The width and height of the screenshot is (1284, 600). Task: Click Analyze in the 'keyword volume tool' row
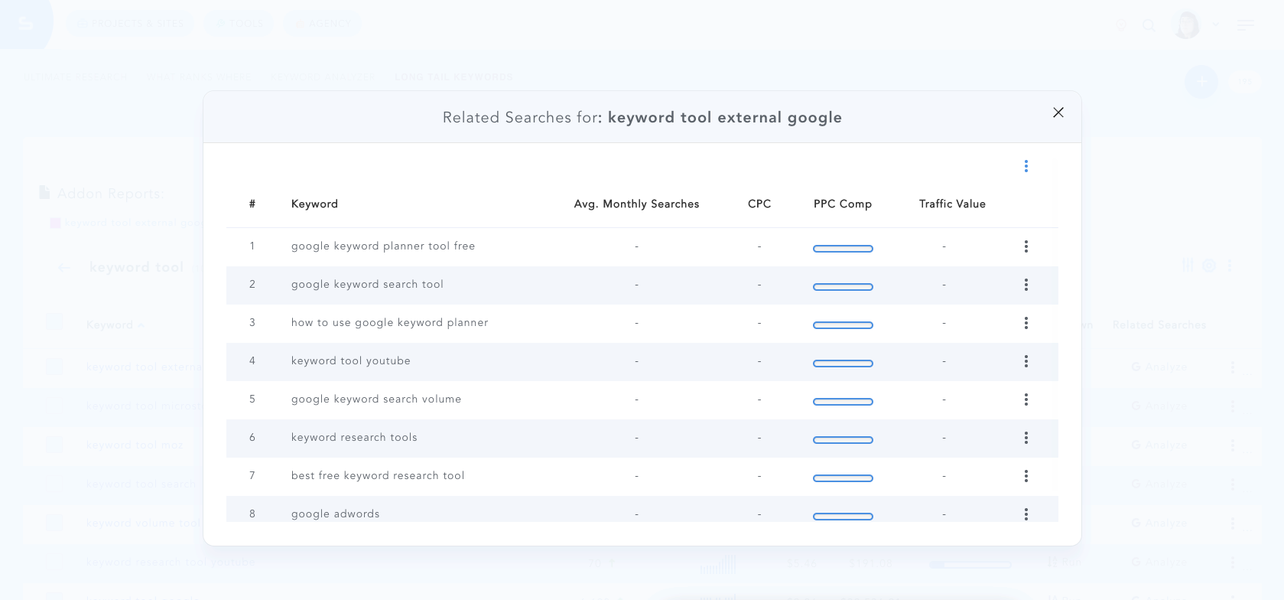(x=1159, y=523)
